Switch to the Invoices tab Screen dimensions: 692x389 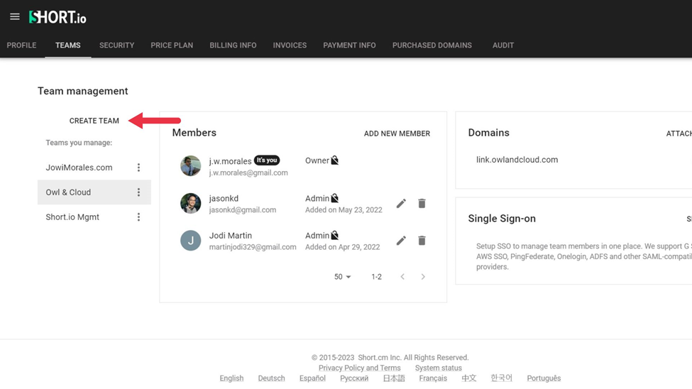pos(290,45)
